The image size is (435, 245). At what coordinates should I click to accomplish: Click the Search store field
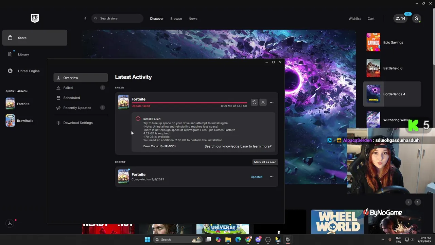(x=117, y=18)
